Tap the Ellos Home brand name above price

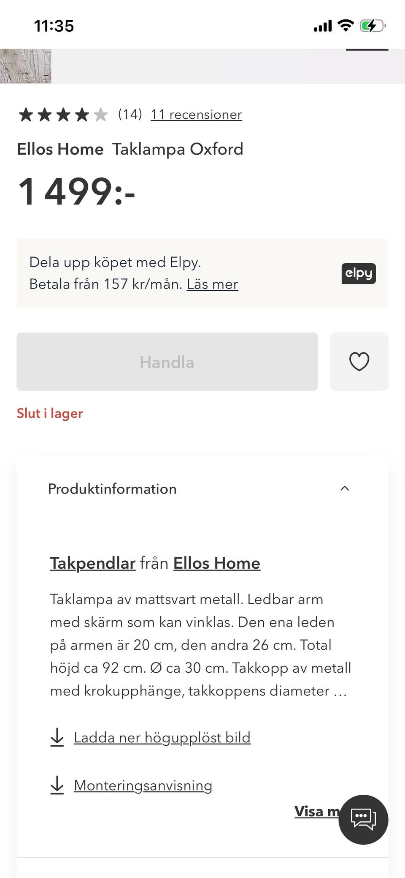pos(60,149)
